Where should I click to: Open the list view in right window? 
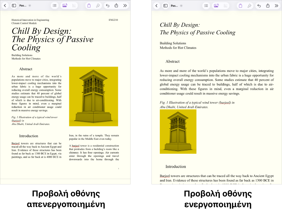pos(206,6)
